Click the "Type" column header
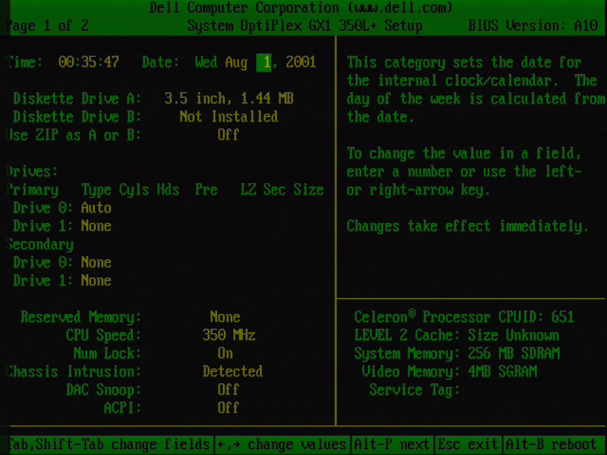The height and width of the screenshot is (455, 607). (x=96, y=190)
